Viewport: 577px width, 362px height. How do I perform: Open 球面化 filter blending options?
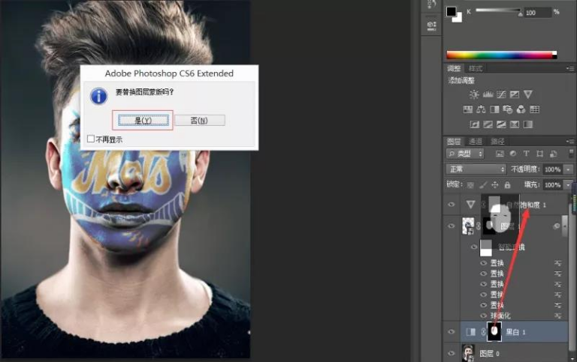coord(558,316)
